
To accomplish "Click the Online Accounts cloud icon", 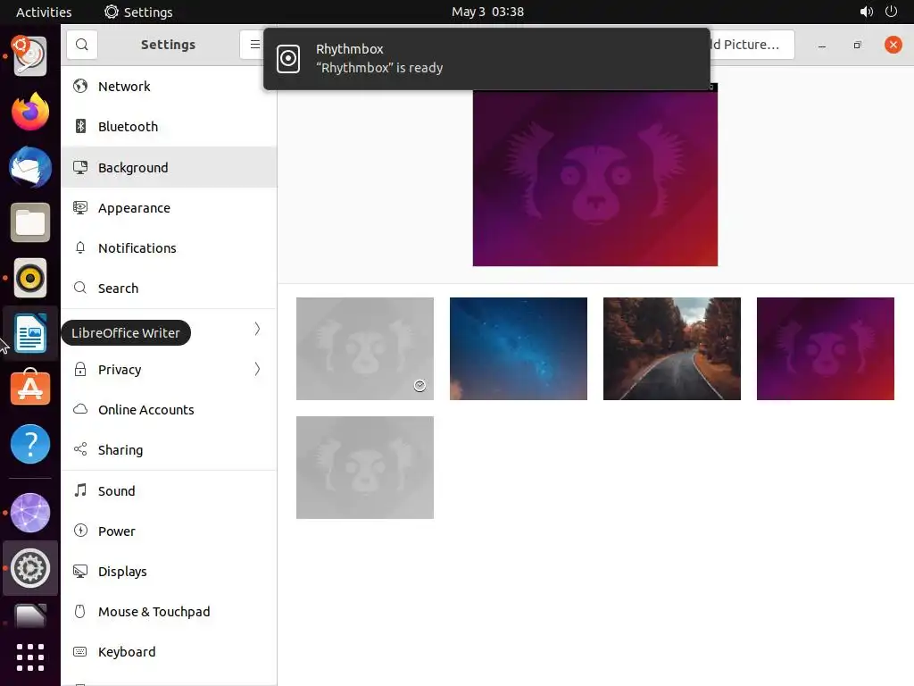I will click(x=80, y=409).
